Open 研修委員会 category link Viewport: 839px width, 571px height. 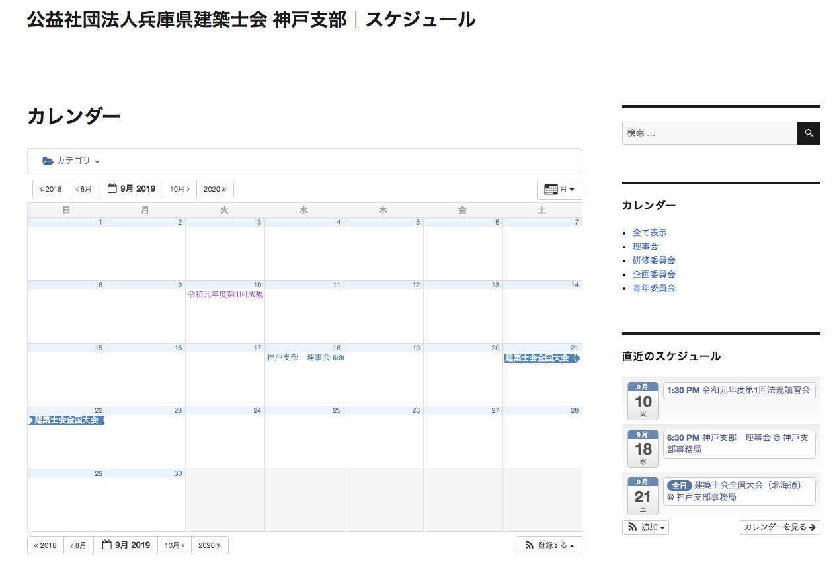pyautogui.click(x=654, y=260)
